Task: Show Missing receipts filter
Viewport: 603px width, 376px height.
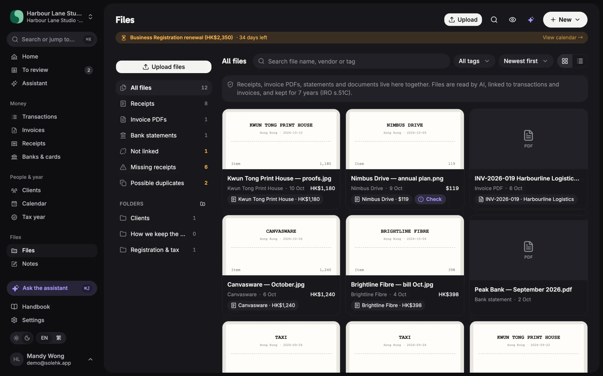Action: click(163, 167)
